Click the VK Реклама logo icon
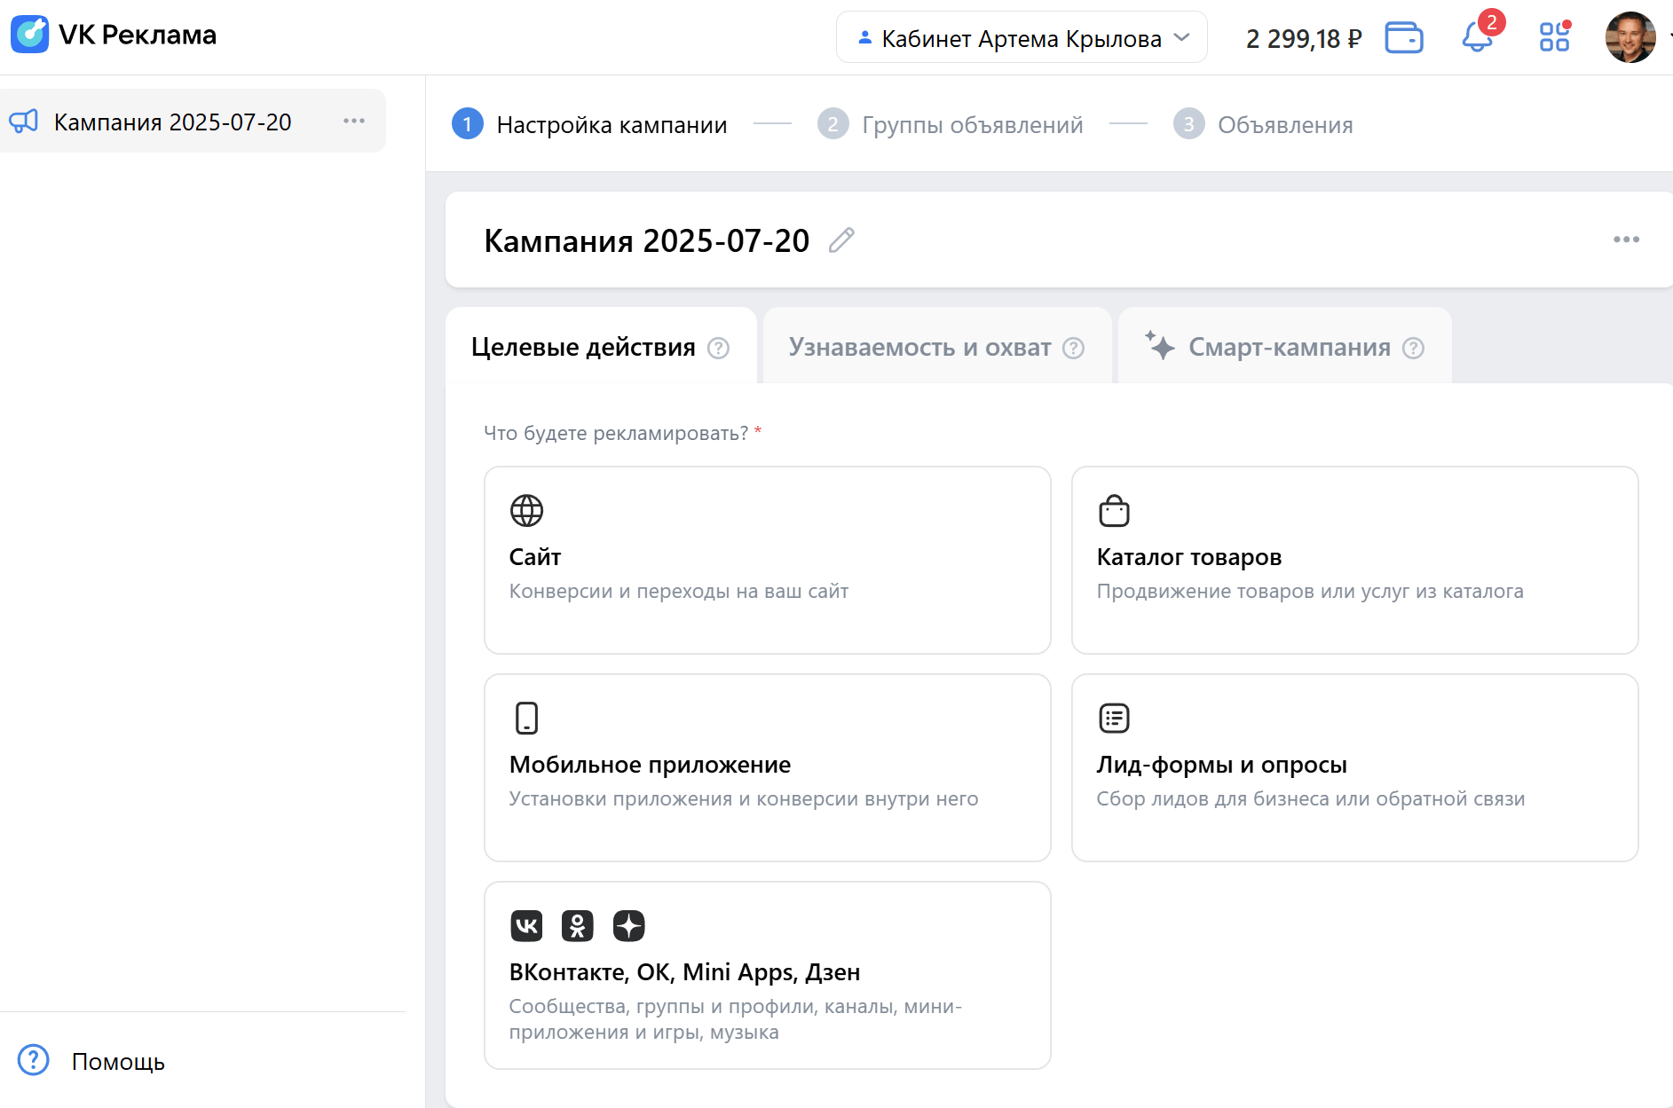The width and height of the screenshot is (1673, 1108). click(30, 35)
